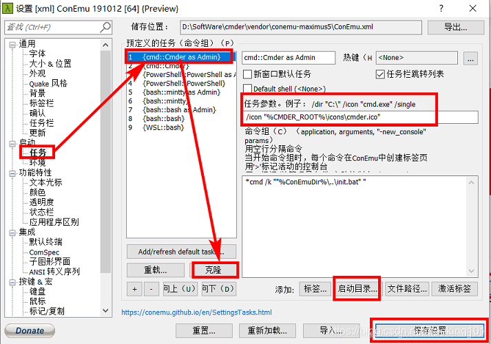Remove task with minus button
The height and width of the screenshot is (344, 491).
point(152,289)
